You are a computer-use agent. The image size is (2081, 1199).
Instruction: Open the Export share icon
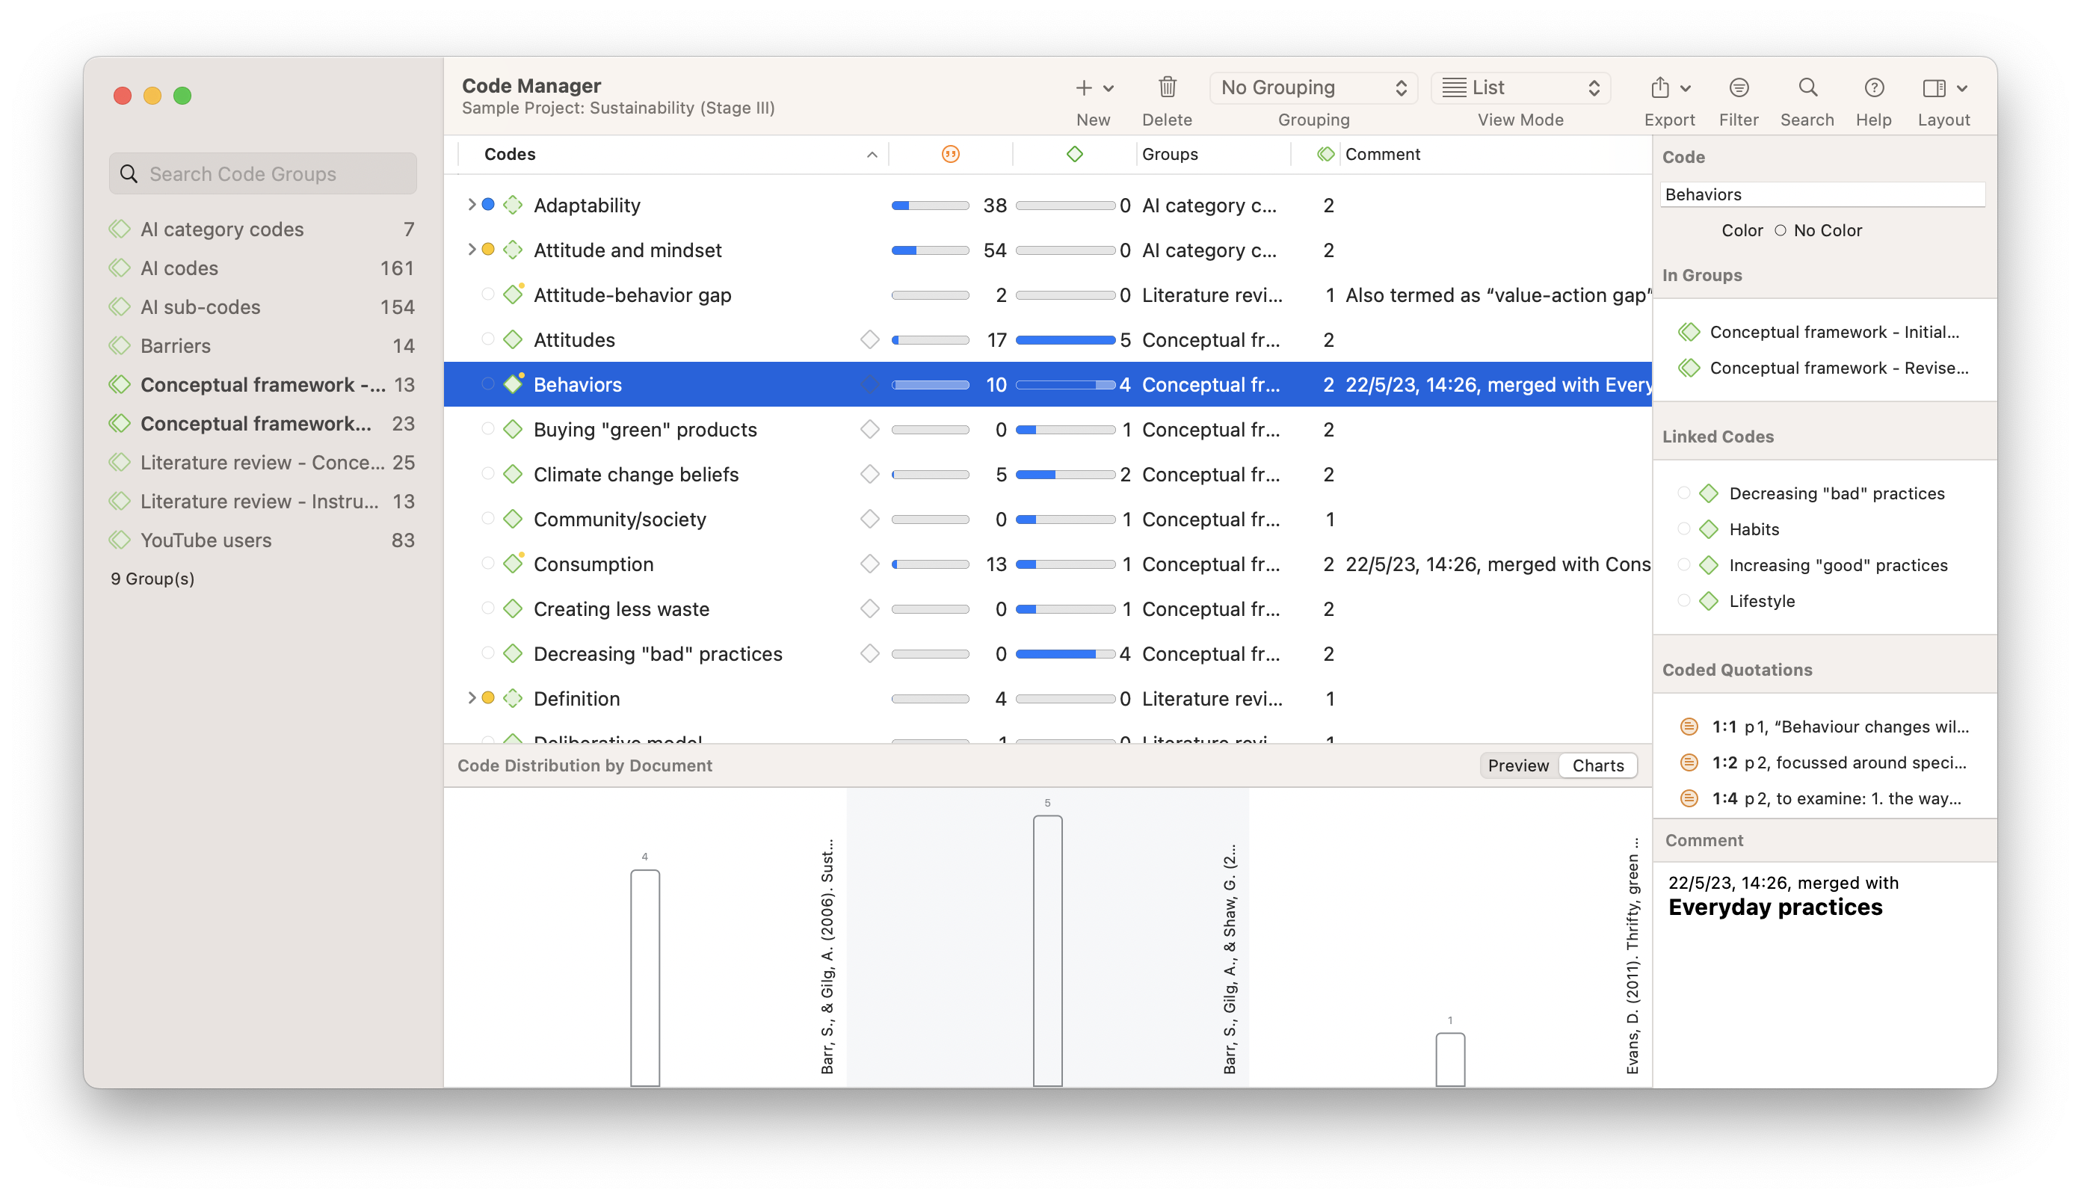coord(1660,87)
